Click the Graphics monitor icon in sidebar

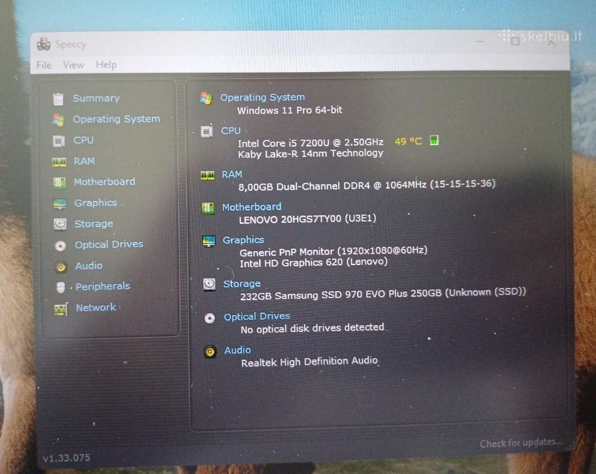60,204
